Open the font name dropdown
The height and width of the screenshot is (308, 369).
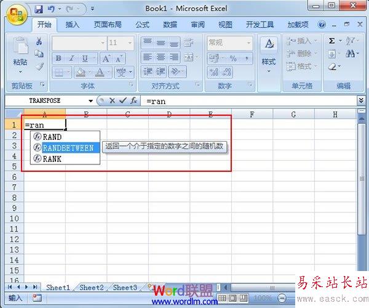tap(103, 43)
